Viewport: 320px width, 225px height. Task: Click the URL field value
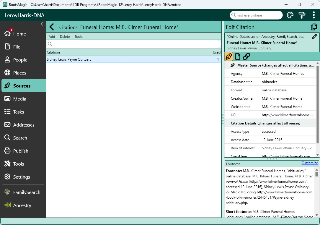[x=287, y=115]
